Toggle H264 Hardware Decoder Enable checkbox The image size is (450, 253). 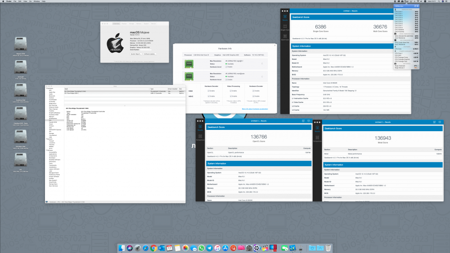click(208, 91)
